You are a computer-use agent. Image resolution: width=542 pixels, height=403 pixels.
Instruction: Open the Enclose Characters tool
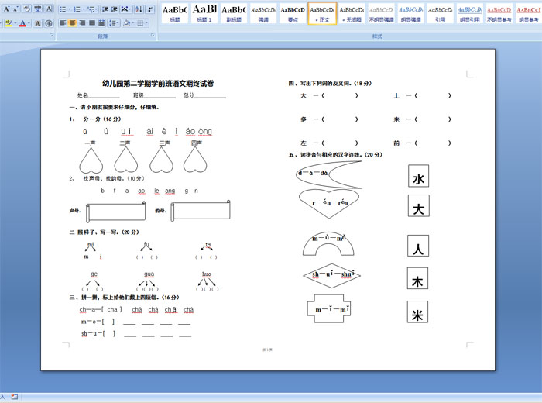(x=49, y=23)
